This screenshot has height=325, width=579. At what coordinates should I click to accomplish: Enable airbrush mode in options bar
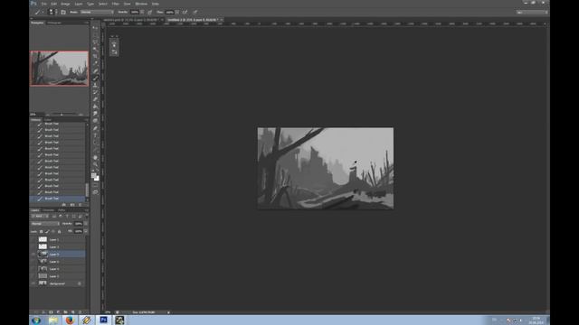[185, 12]
